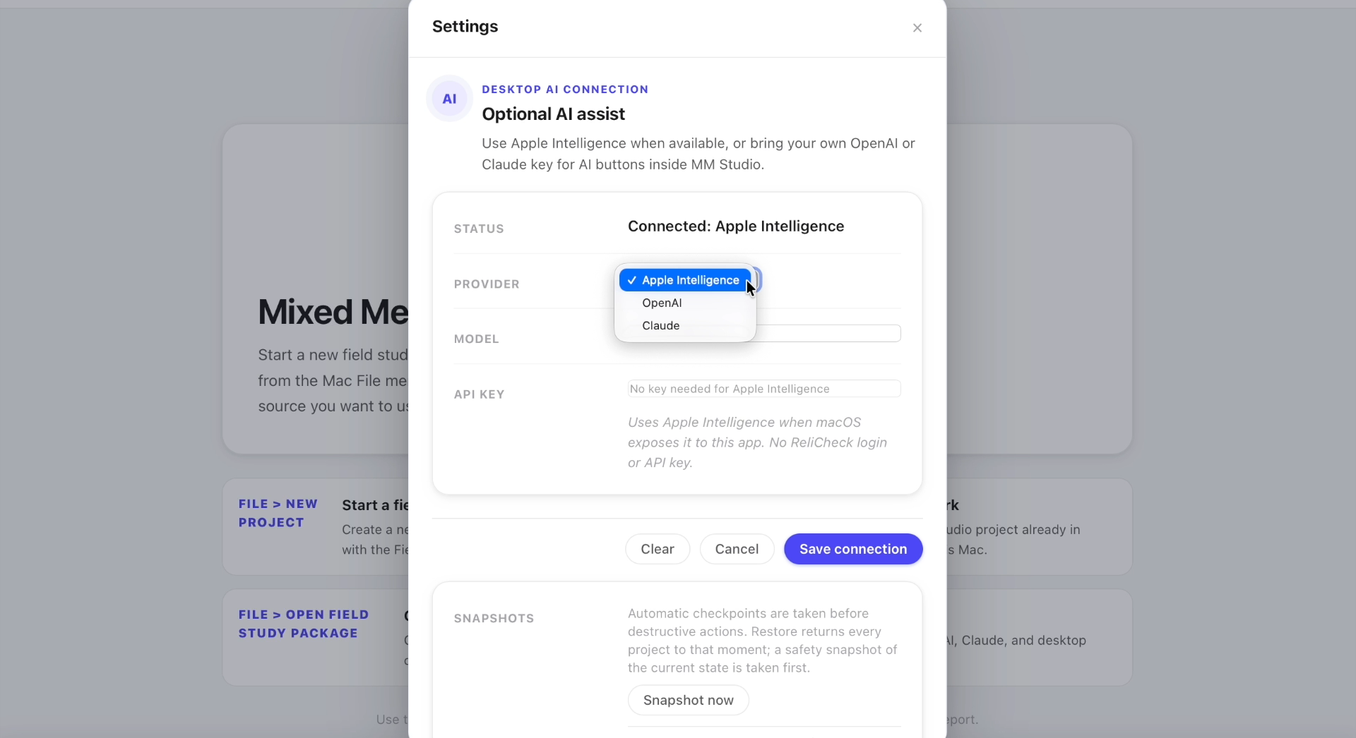This screenshot has height=738, width=1356.
Task: Click the 'Optional AI assist' heading
Action: pos(553,114)
